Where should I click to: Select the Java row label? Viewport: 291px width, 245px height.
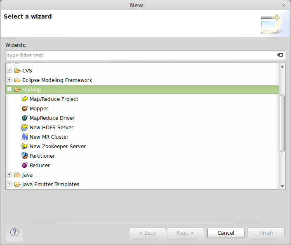[x=27, y=175]
